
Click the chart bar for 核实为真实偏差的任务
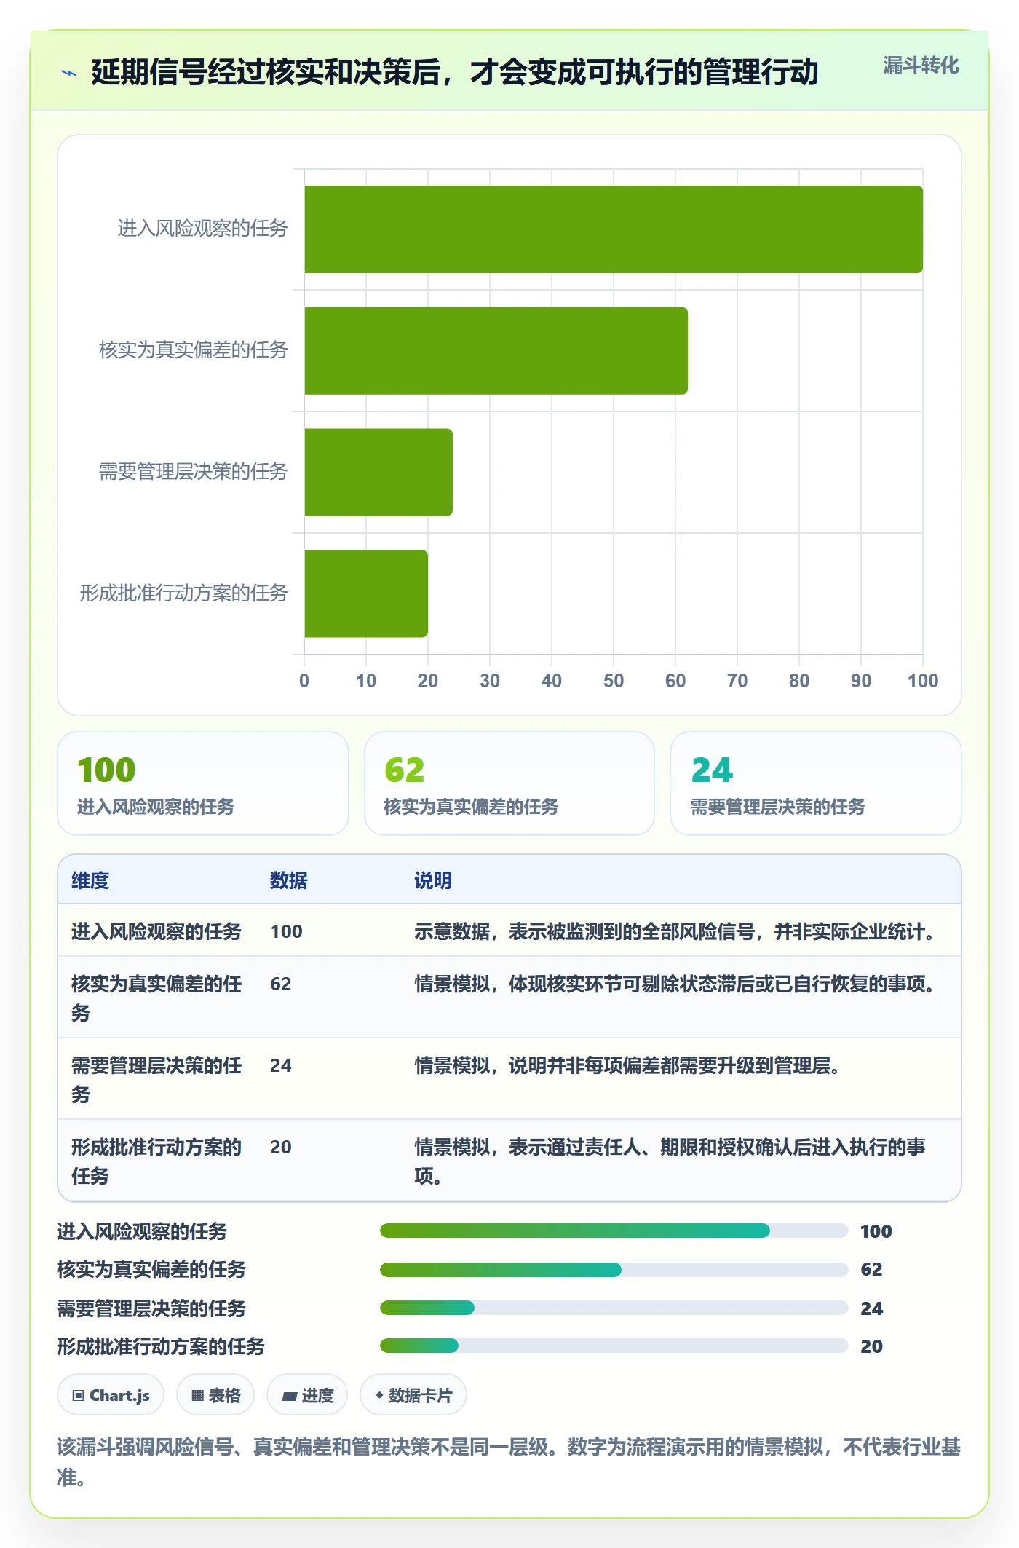pos(496,350)
